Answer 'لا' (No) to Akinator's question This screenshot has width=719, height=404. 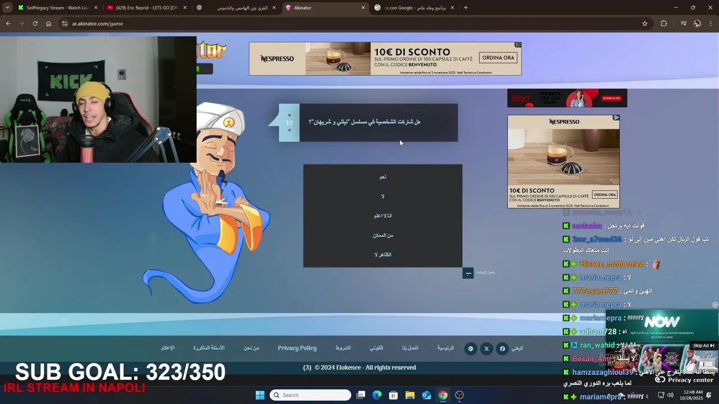pos(383,196)
